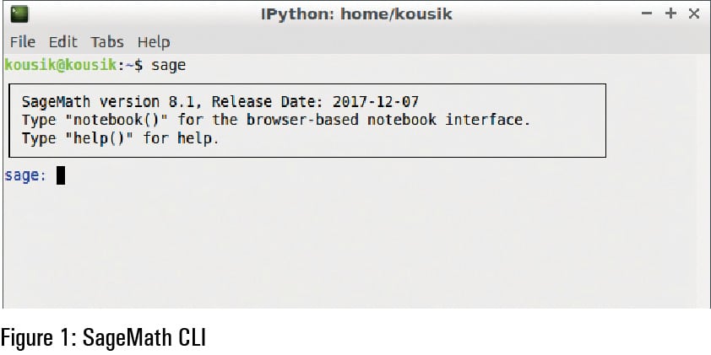Click the blue 'sage:' prompt label

click(x=26, y=175)
